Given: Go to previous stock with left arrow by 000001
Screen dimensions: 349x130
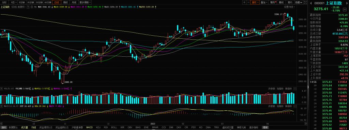Looking at the screenshot, I should pyautogui.click(x=311, y=3).
